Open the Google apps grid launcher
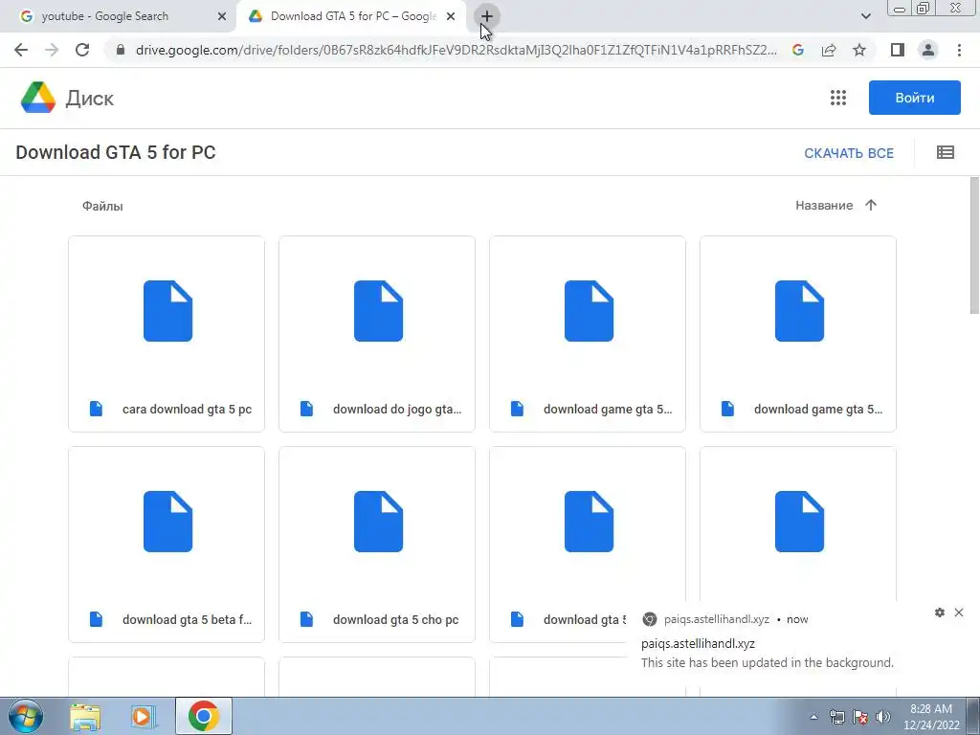Screen dimensions: 980x735 click(x=838, y=98)
